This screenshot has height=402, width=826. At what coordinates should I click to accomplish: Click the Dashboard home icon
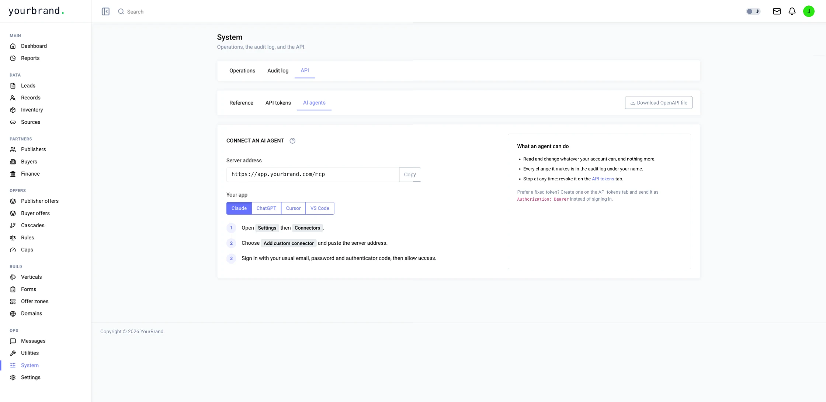coord(13,46)
